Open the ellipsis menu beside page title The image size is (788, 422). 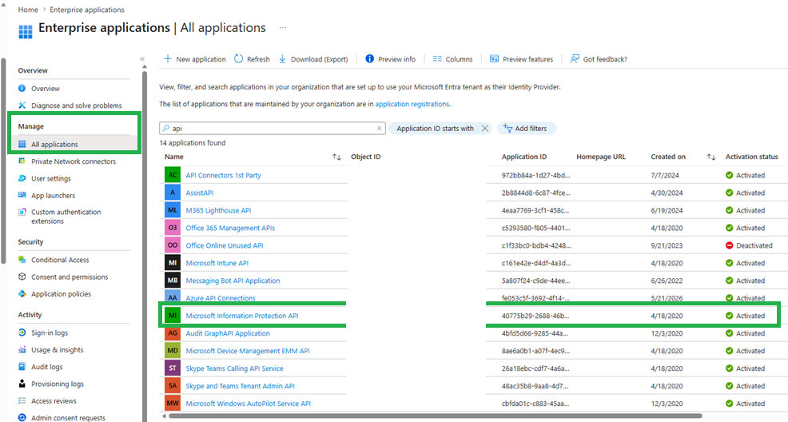pyautogui.click(x=283, y=28)
